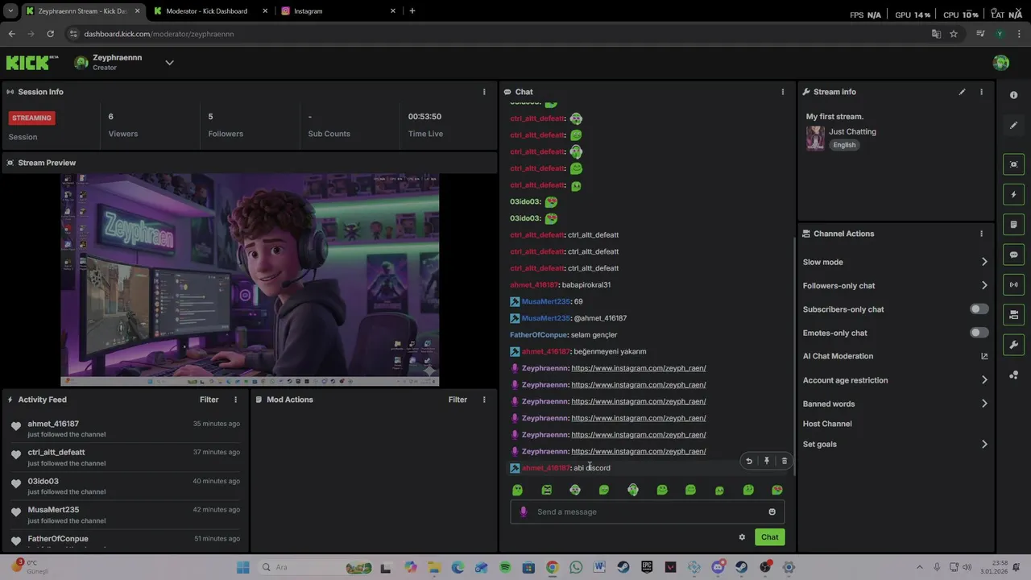Open the info icon in right sidebar
1031x580 pixels.
(1013, 95)
